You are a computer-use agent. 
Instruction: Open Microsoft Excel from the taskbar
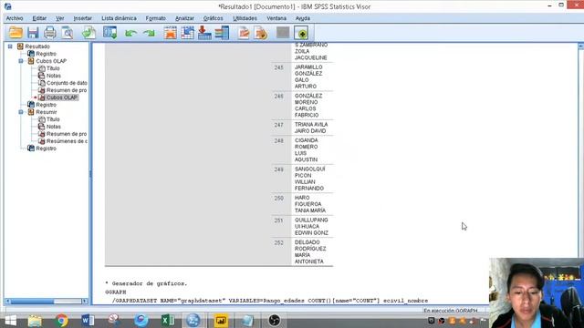[168, 321]
